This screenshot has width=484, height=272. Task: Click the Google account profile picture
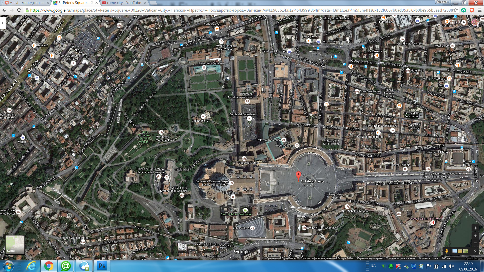click(x=475, y=22)
